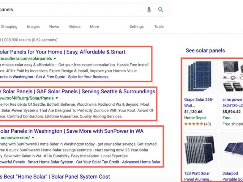This screenshot has width=243, height=182.
Task: Open the Tools options
Action: pyautogui.click(x=159, y=27)
